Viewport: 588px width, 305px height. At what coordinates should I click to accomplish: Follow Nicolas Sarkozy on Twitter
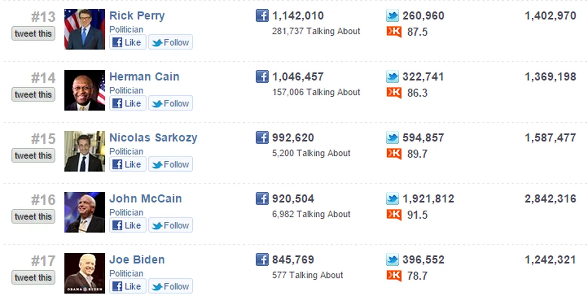[x=171, y=164]
